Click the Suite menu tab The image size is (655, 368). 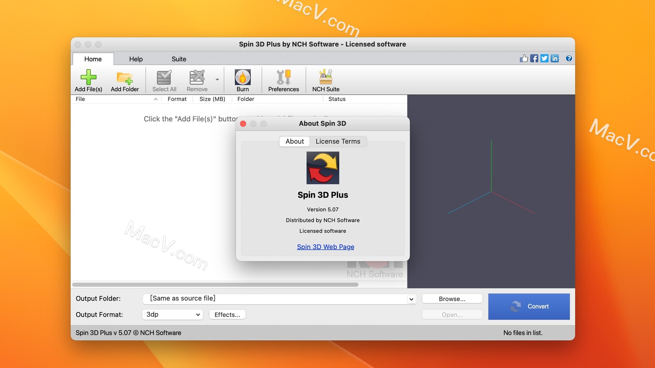click(179, 58)
